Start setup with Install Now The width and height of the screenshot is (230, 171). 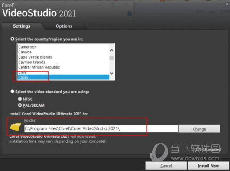pos(208,166)
